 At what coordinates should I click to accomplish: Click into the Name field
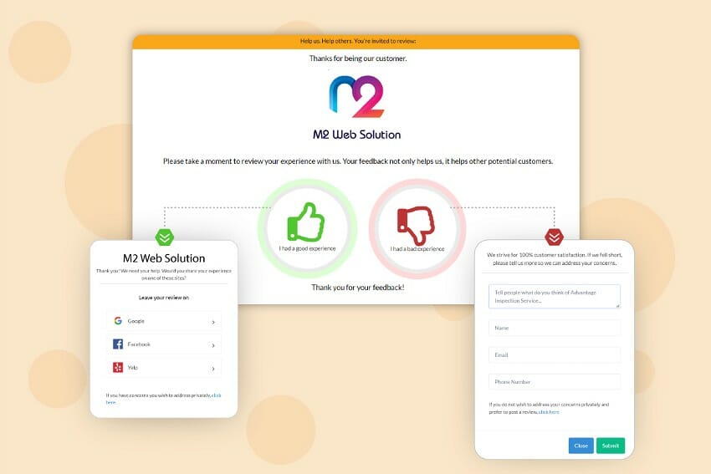point(554,328)
